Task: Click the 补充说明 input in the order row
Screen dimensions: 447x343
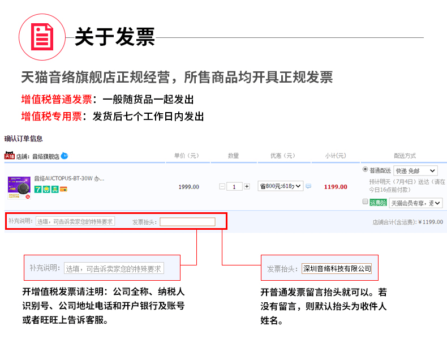Action: pos(75,221)
